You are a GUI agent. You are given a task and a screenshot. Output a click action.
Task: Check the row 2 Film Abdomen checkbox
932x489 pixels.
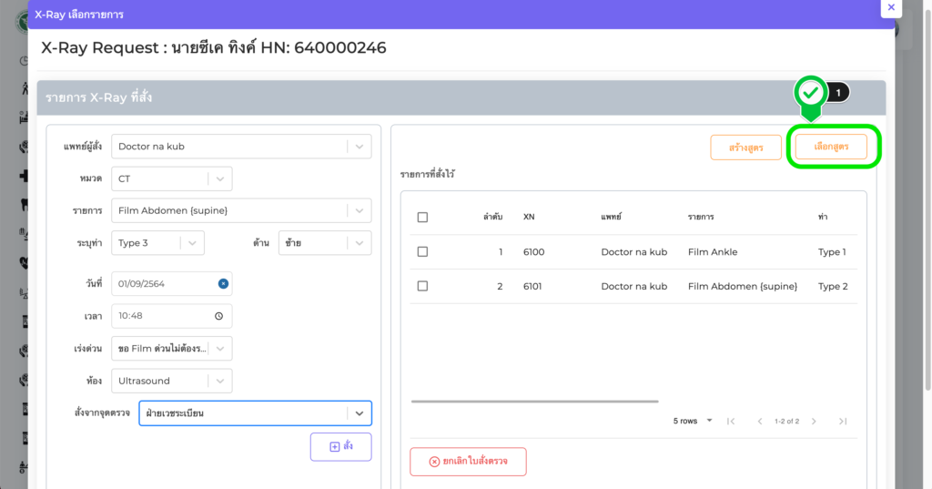coord(422,286)
